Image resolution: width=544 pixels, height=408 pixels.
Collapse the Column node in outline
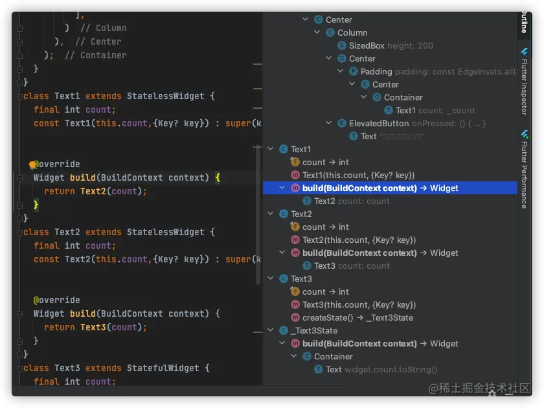pos(317,32)
